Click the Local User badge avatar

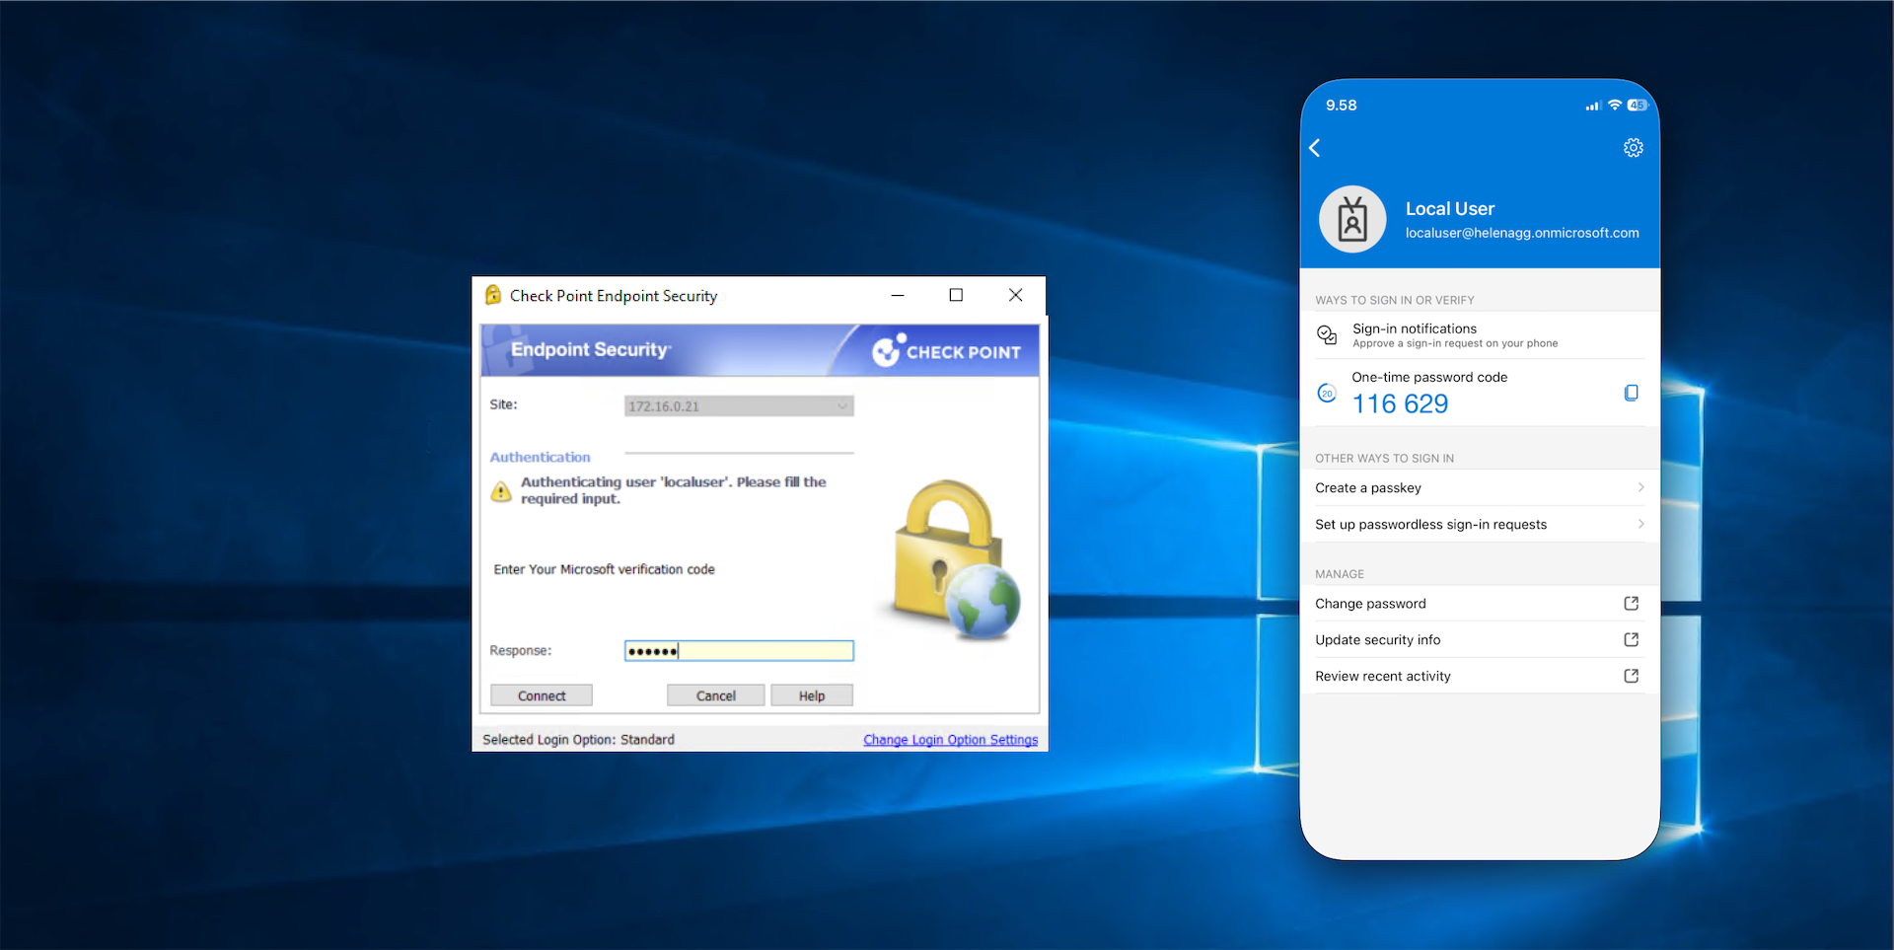1352,219
